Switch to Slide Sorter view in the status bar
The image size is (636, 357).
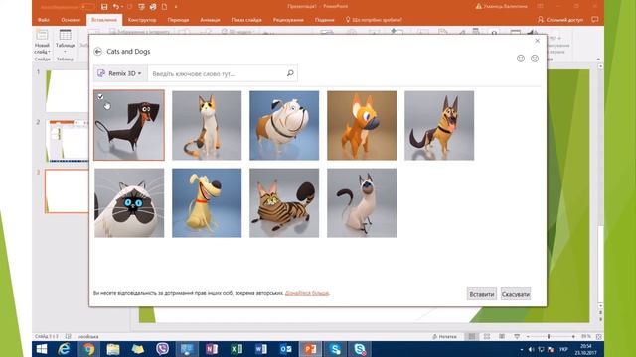click(487, 336)
